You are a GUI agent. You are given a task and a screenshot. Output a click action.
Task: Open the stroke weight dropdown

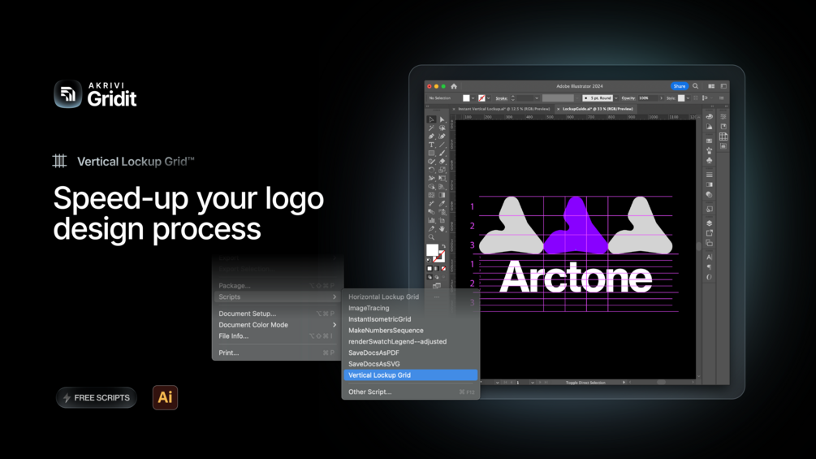pos(537,98)
